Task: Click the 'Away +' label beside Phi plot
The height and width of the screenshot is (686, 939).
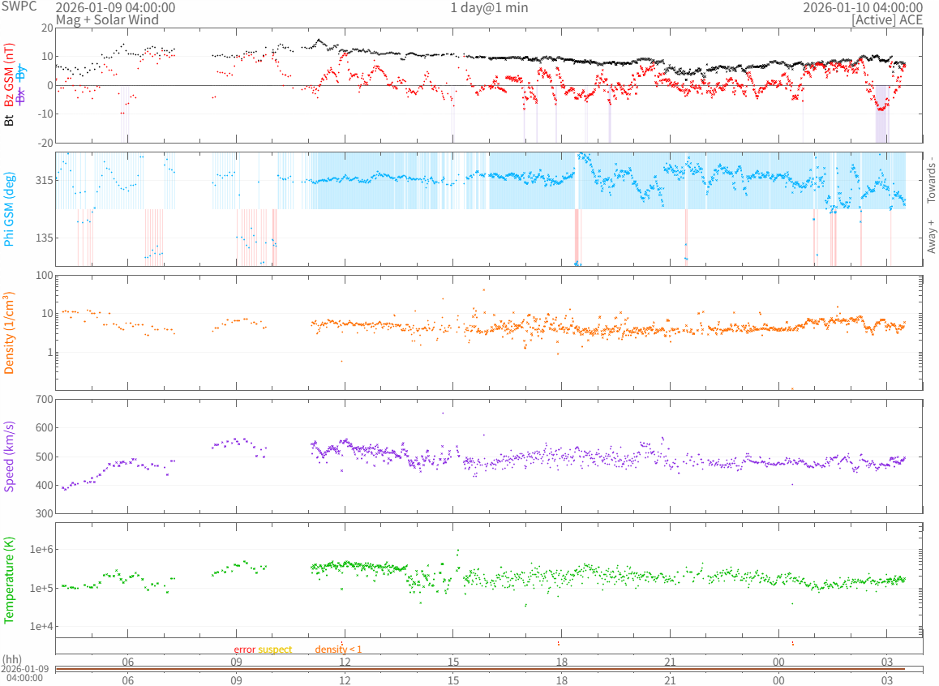Action: [931, 236]
